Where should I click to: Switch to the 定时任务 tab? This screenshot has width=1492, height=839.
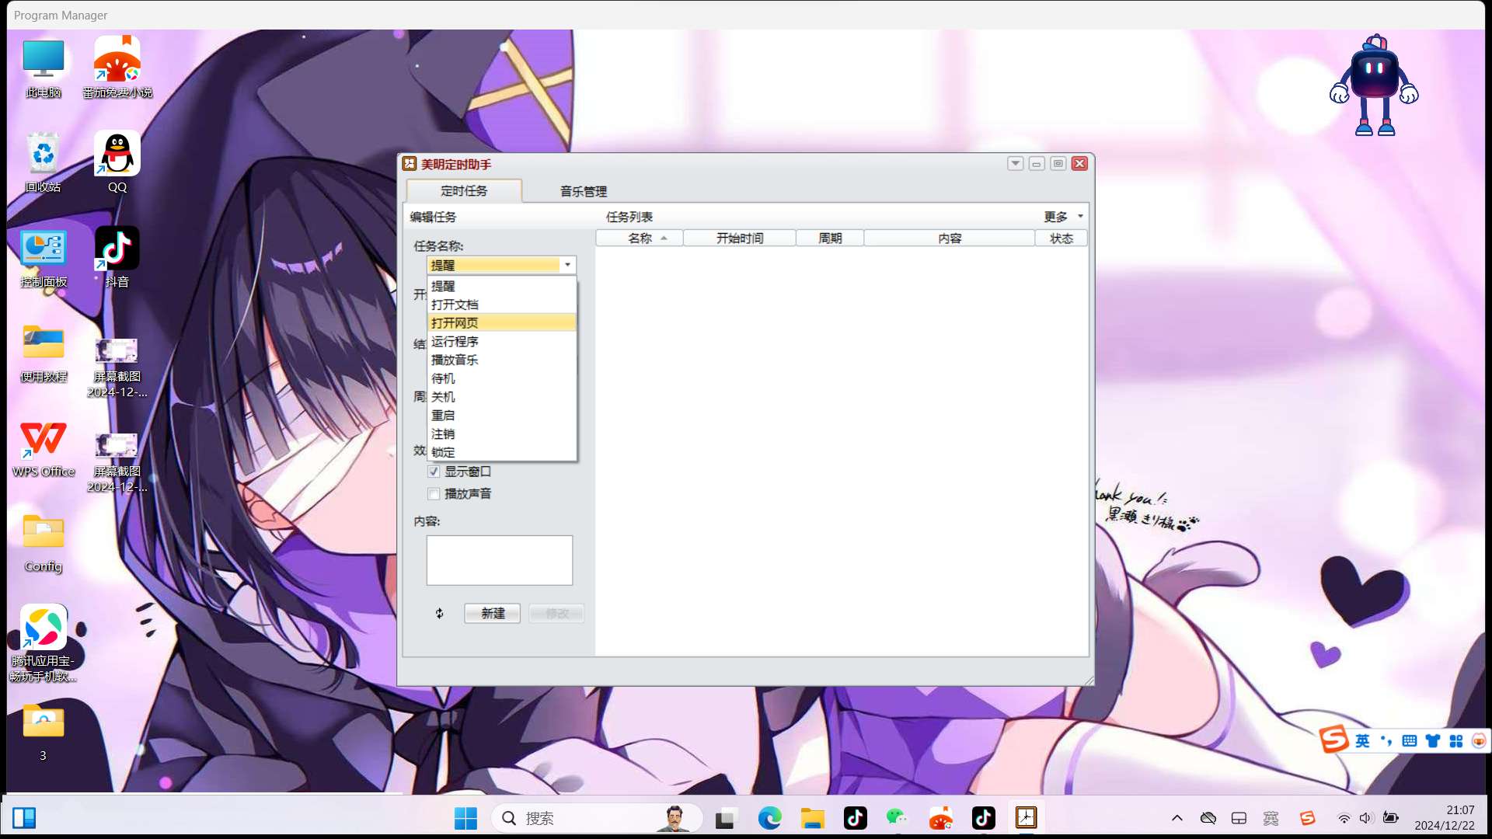click(464, 191)
